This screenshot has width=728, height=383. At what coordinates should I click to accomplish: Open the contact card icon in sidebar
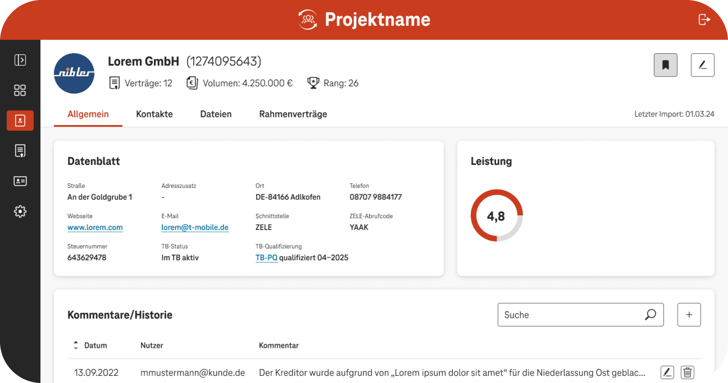point(20,181)
